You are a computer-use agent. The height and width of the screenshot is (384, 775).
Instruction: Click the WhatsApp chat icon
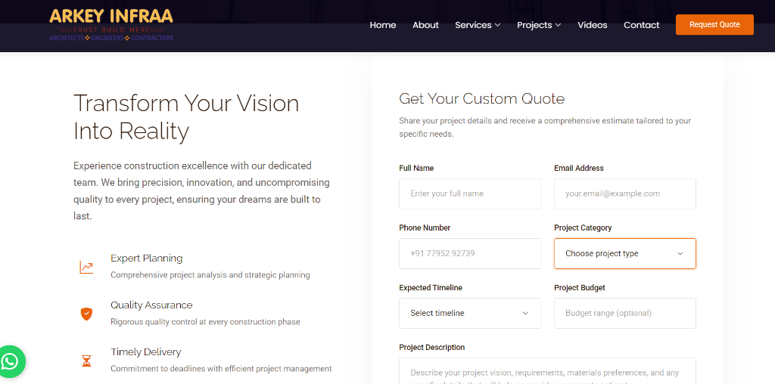(11, 361)
